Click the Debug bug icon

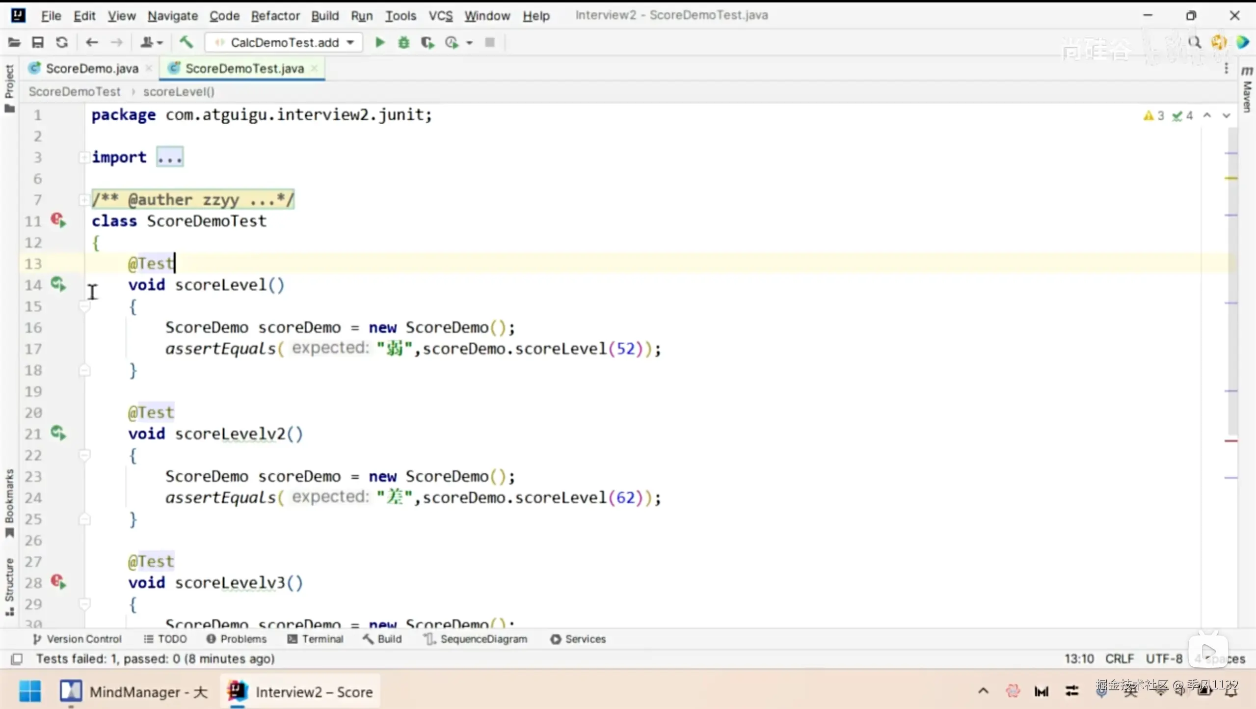point(403,43)
